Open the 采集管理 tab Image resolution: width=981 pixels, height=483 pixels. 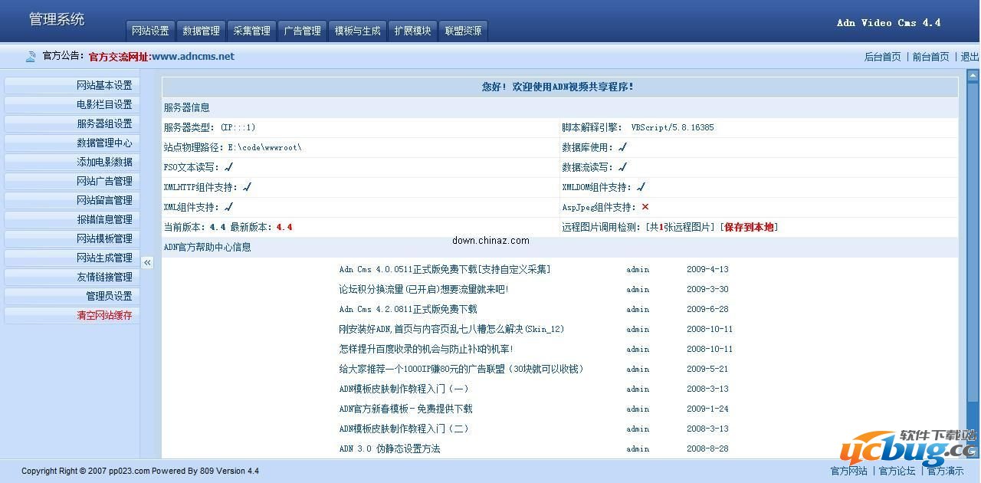251,31
